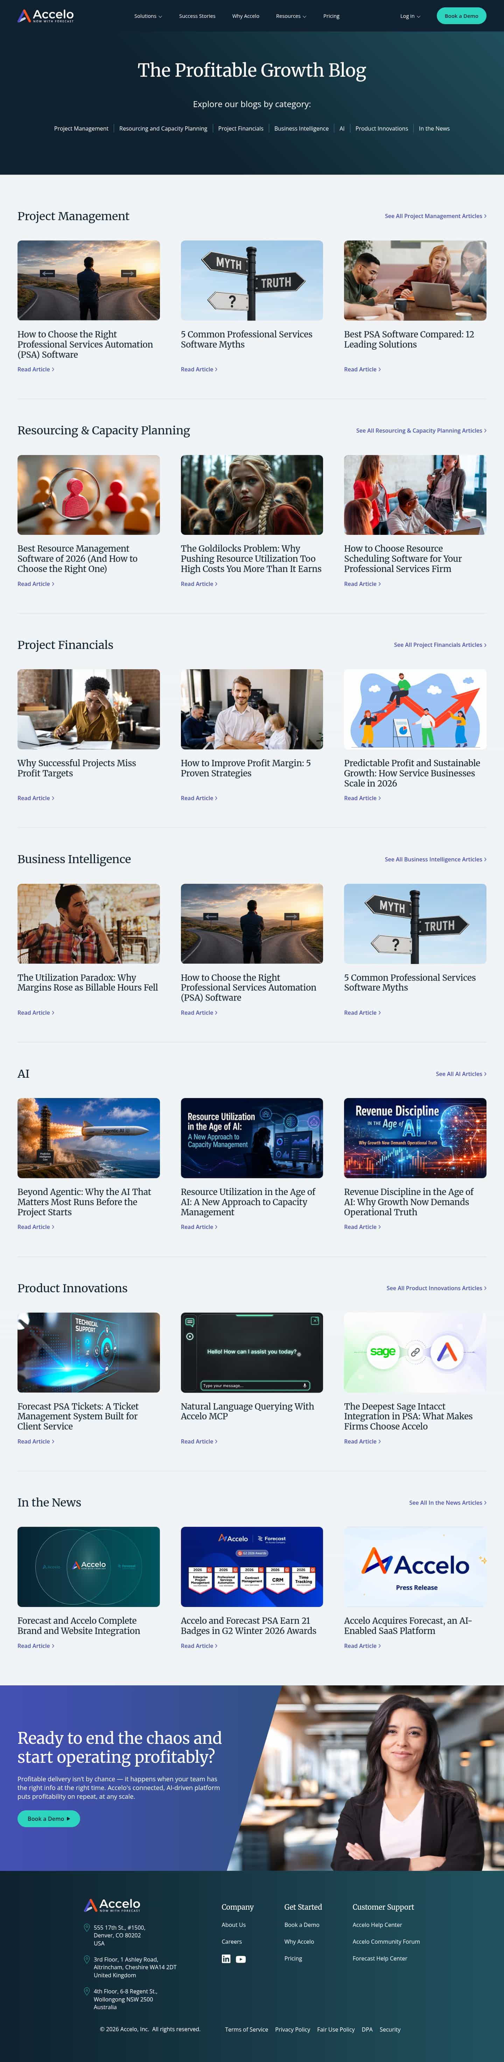
Task: See all Project Management articles
Action: tap(435, 216)
